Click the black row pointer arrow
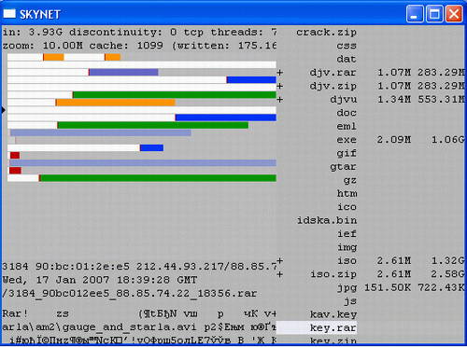Image resolution: width=467 pixels, height=347 pixels. (x=4, y=110)
